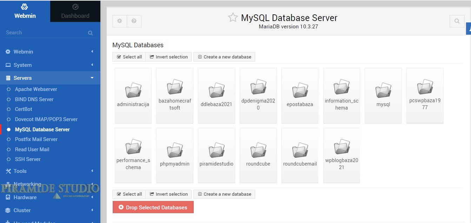Open the roundcubemail database folder icon
This screenshot has width=471, height=223.
click(x=300, y=150)
